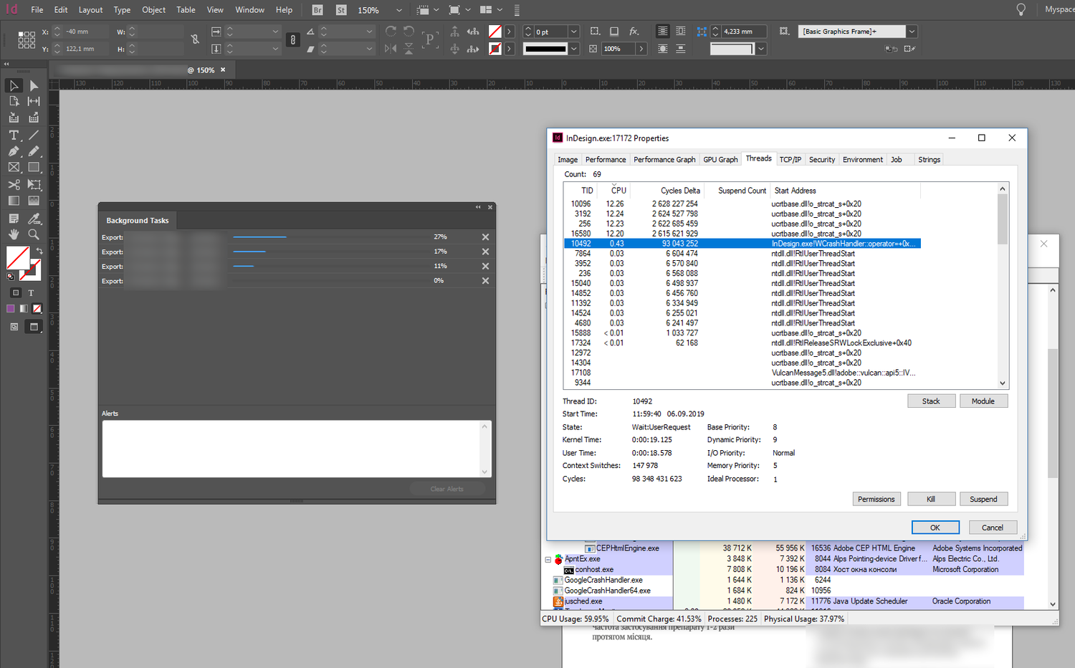Toggle constrain proportions for scaling link icon
Image resolution: width=1075 pixels, height=668 pixels.
tap(292, 40)
